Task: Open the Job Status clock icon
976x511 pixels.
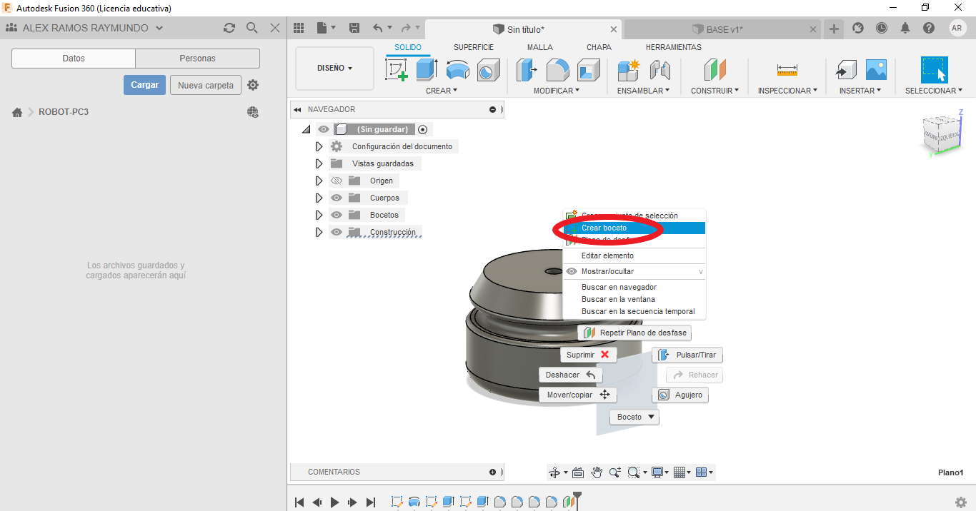Action: (x=882, y=28)
